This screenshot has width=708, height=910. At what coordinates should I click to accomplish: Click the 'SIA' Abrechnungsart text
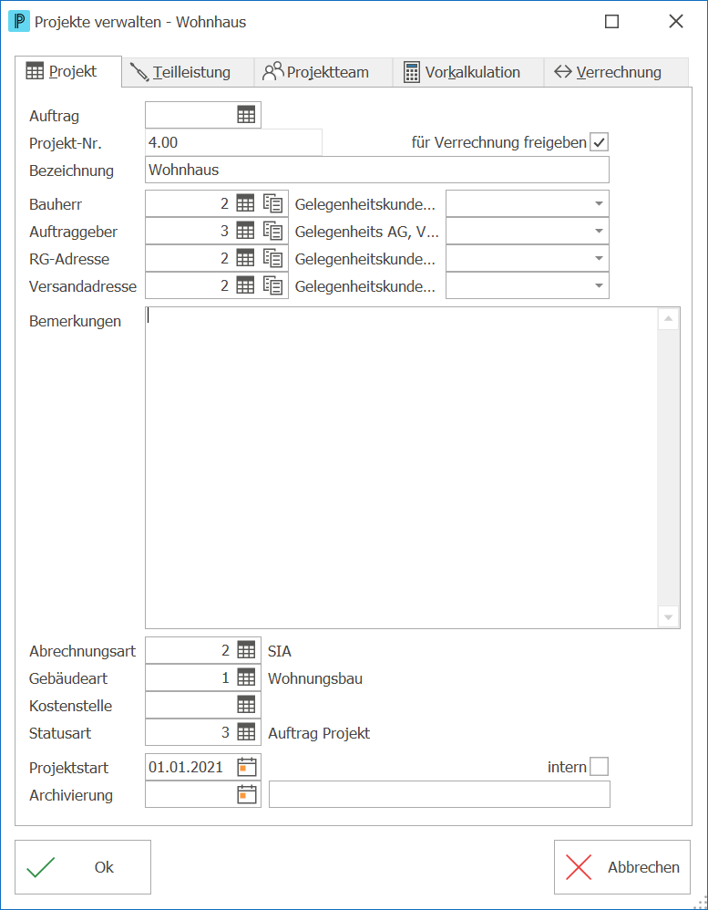(x=280, y=651)
